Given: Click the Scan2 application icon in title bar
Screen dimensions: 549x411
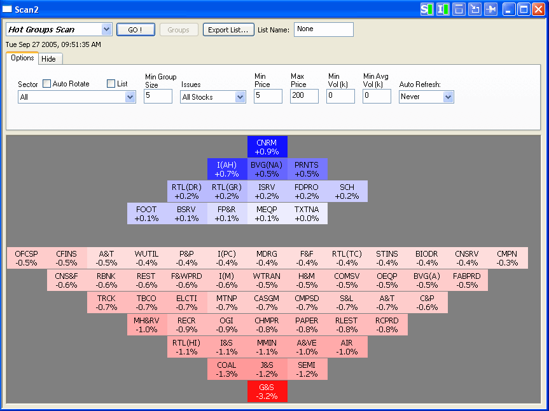Looking at the screenshot, I should [x=8, y=9].
